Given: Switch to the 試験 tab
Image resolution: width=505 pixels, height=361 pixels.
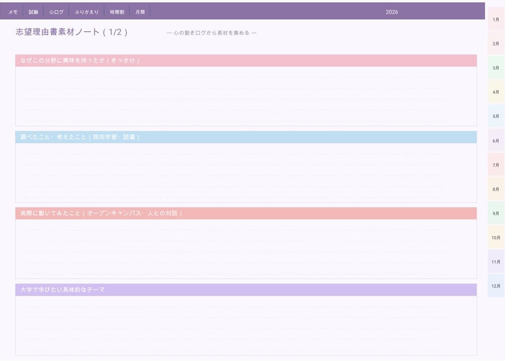Looking at the screenshot, I should pyautogui.click(x=33, y=12).
